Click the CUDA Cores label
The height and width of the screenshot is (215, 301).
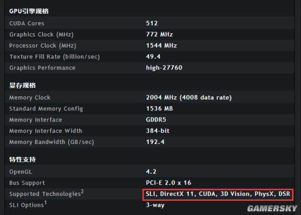(27, 24)
